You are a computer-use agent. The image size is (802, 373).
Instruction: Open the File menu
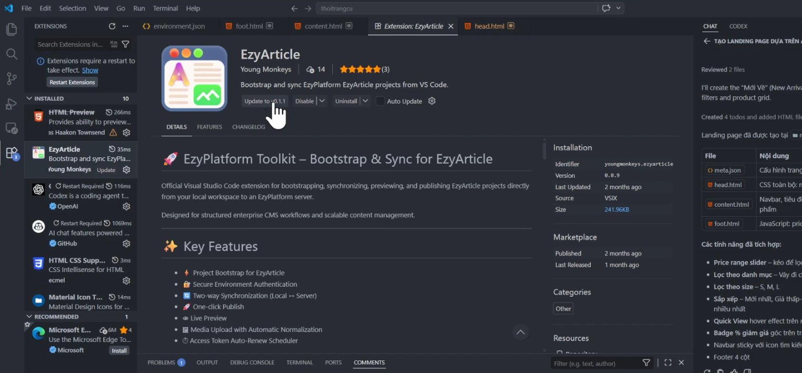click(x=26, y=8)
